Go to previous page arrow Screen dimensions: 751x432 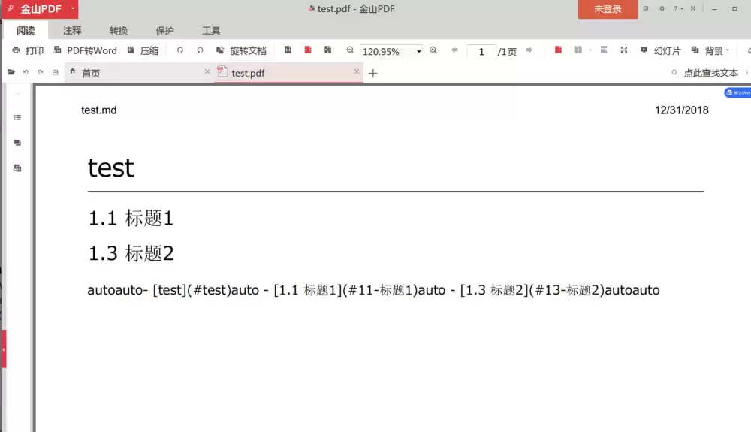tap(454, 50)
